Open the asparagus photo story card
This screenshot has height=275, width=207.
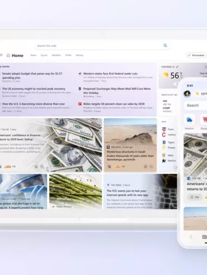coord(76,191)
